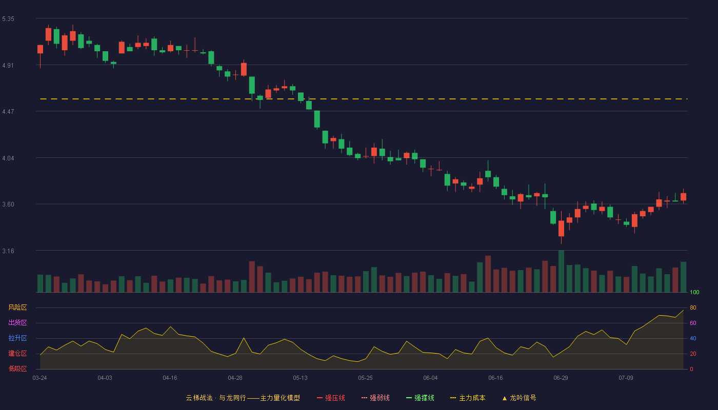
Task: Select the 拉升区 zone label
Action: pos(17,338)
